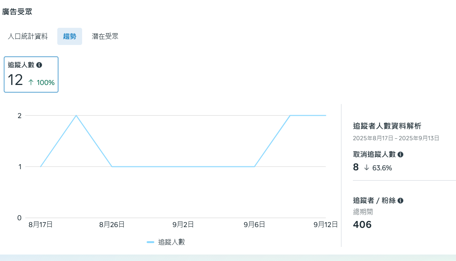This screenshot has width=456, height=261.
Task: Click info icon next to 取消追蹤人數
Action: [x=400, y=154]
